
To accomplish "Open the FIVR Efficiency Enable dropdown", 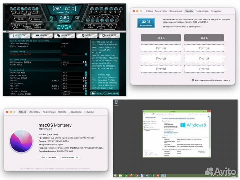I will 86,94.
